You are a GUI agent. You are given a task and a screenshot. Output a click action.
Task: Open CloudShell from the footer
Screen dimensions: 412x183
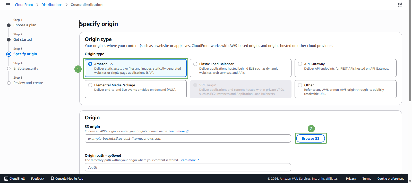pos(14,179)
